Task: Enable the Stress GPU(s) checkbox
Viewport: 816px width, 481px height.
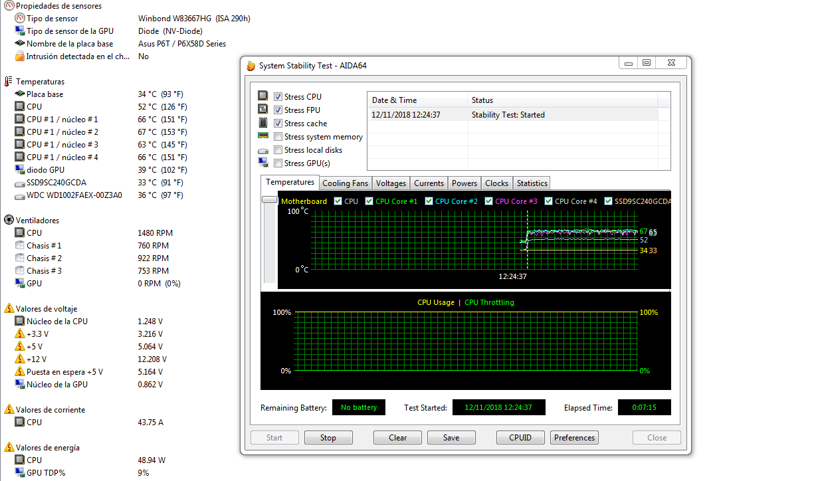Action: [x=278, y=163]
